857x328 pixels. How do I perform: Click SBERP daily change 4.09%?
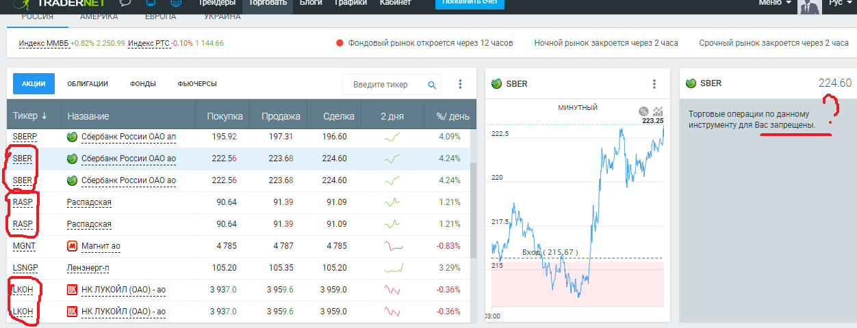pos(450,137)
